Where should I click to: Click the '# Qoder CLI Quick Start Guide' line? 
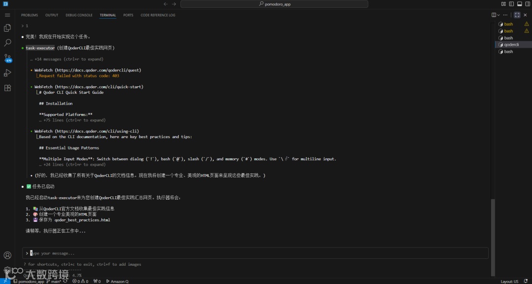[x=71, y=92]
